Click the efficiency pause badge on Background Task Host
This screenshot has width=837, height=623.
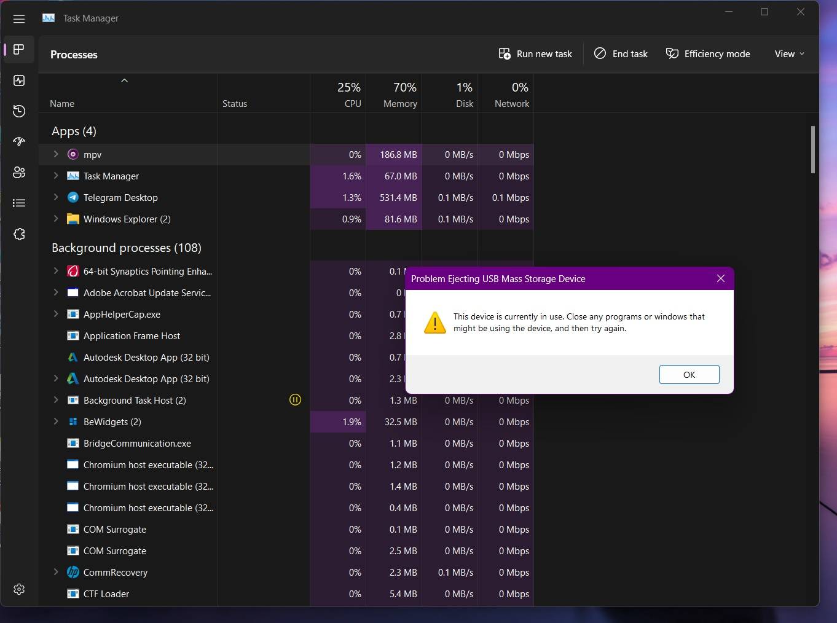click(295, 400)
